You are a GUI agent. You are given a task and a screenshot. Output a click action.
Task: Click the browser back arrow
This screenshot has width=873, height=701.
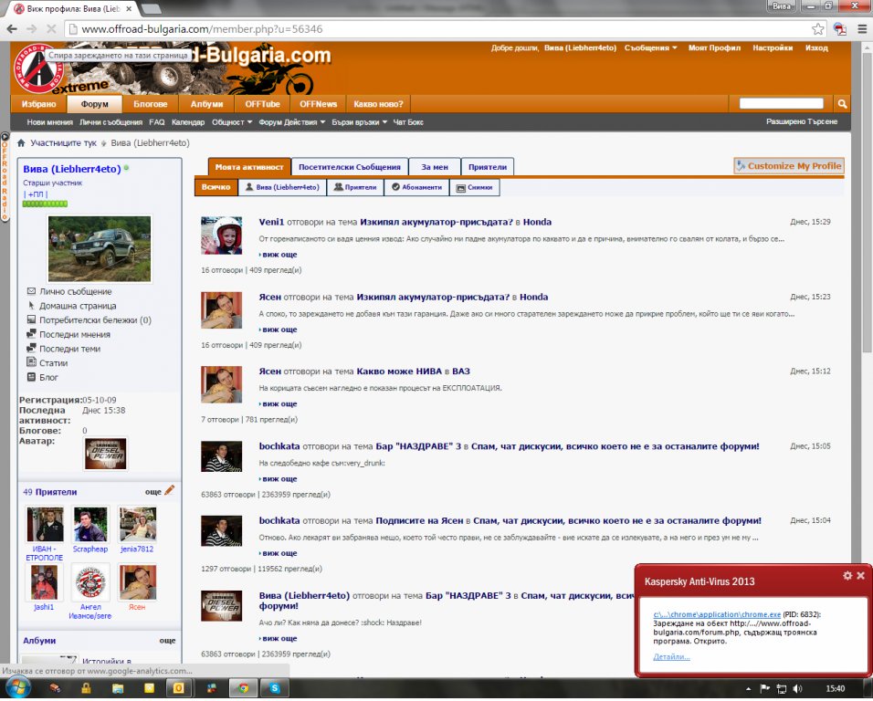(x=12, y=29)
